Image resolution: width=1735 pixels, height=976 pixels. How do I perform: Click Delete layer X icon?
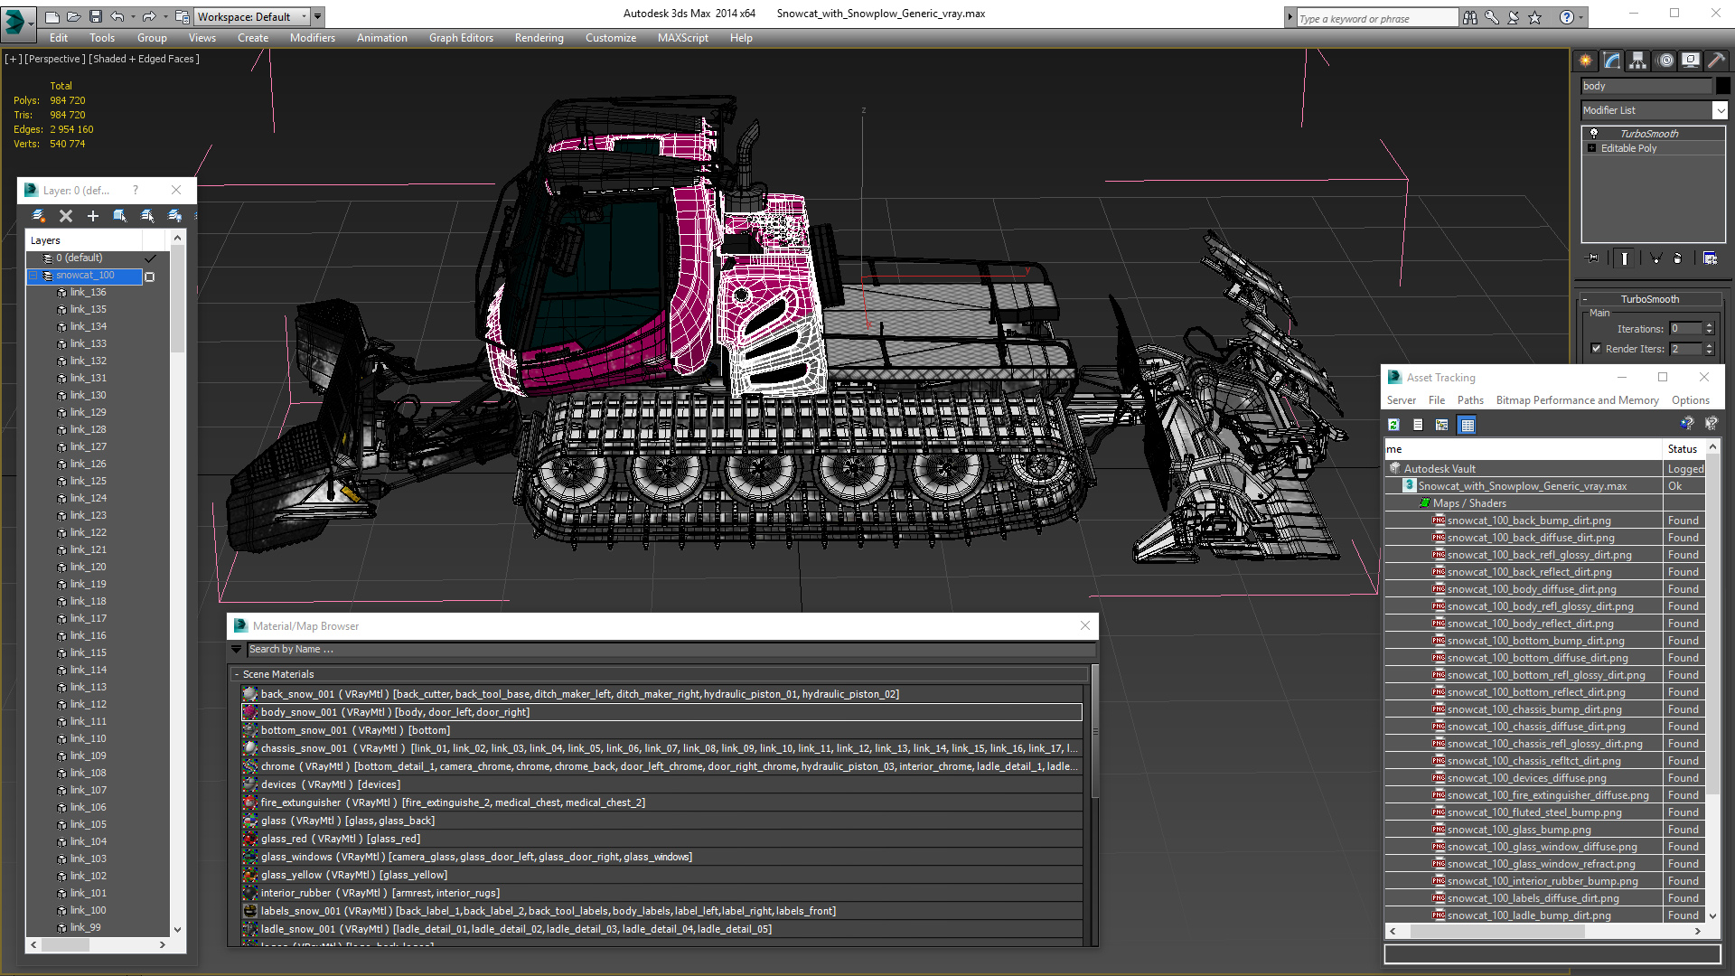tap(66, 216)
